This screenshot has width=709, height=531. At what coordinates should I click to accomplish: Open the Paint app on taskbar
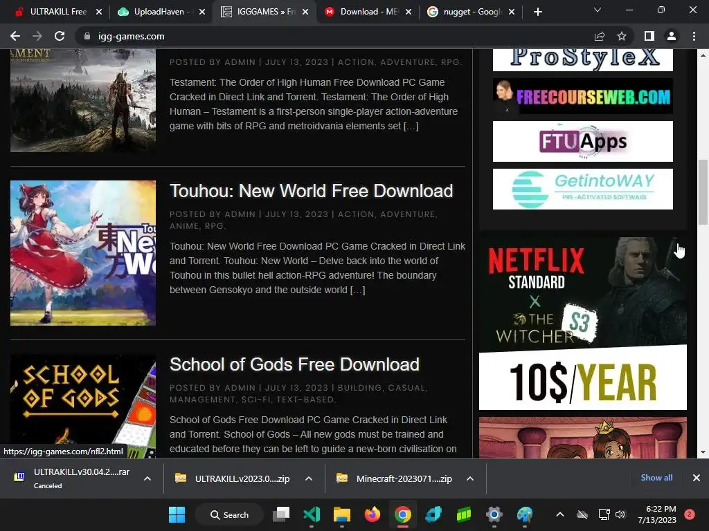click(x=525, y=514)
